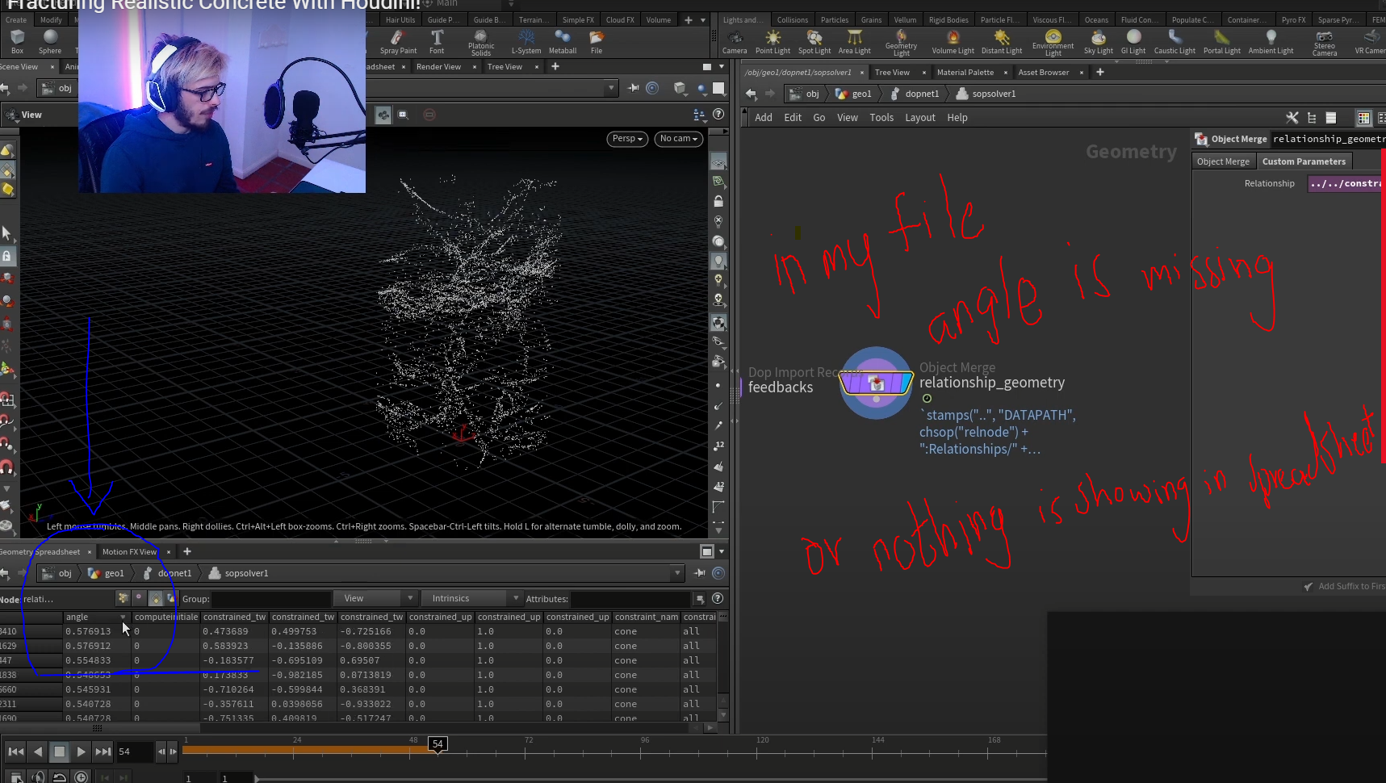
Task: Add a Volume Light
Action: tap(953, 42)
